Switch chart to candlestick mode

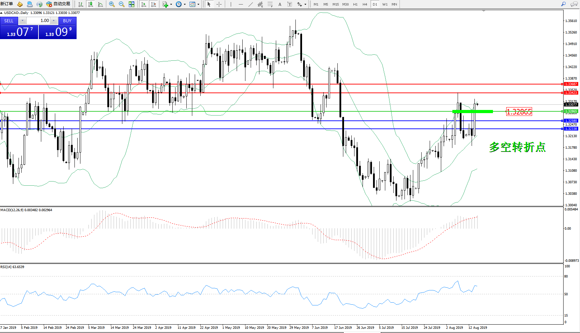coord(91,4)
